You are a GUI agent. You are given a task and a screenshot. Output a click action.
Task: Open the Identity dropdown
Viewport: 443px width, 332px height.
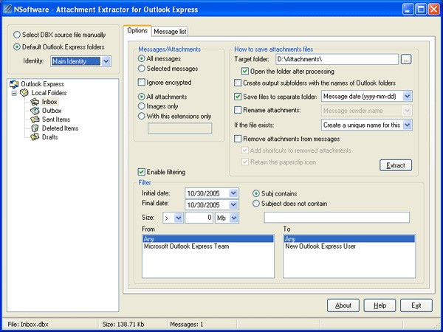(106, 61)
